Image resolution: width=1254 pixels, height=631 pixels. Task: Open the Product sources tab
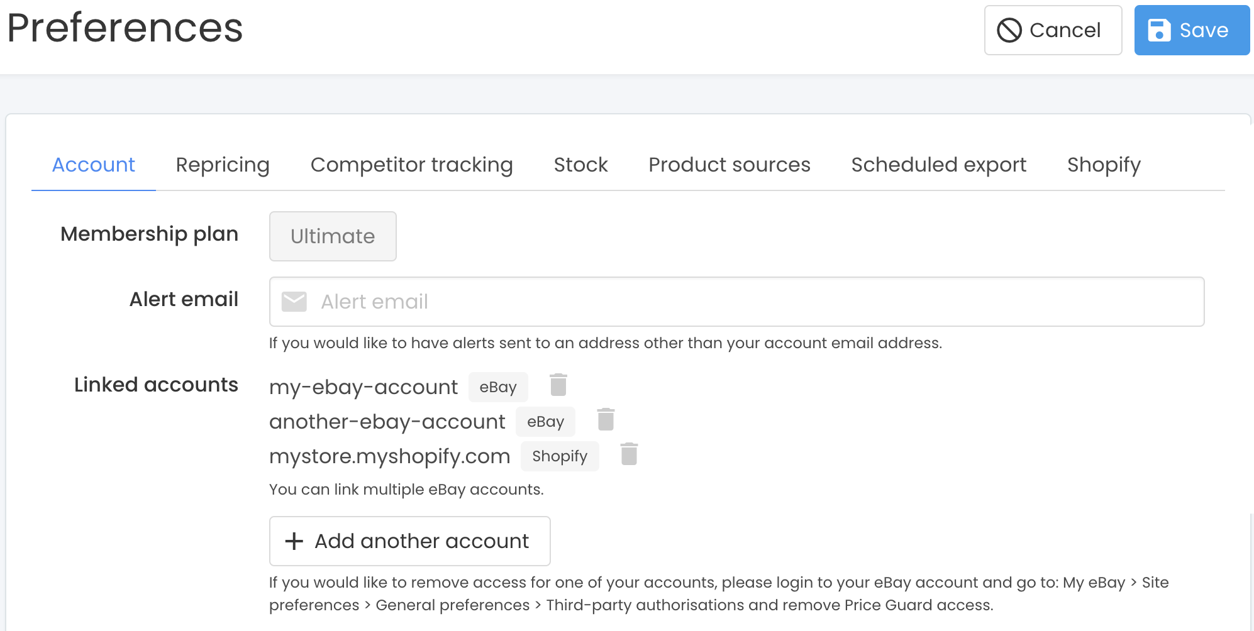pos(730,165)
